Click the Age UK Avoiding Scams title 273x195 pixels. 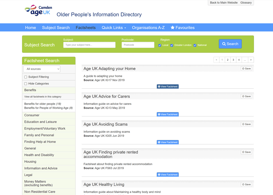coord(106,124)
